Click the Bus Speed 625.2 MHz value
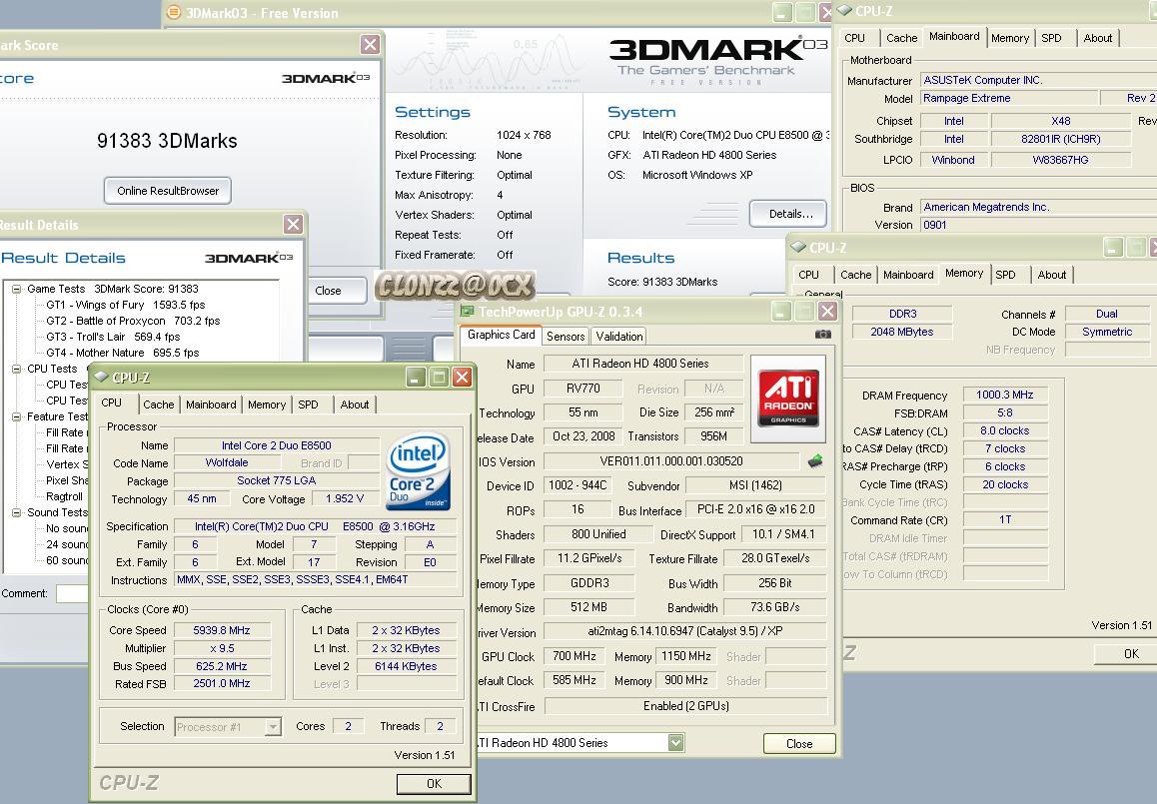The width and height of the screenshot is (1157, 804). pyautogui.click(x=222, y=666)
